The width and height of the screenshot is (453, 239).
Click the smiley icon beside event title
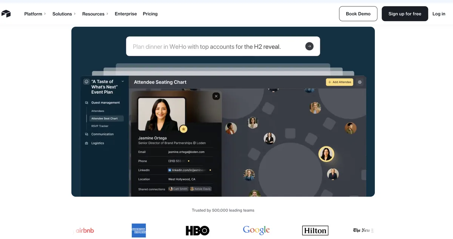pos(86,82)
